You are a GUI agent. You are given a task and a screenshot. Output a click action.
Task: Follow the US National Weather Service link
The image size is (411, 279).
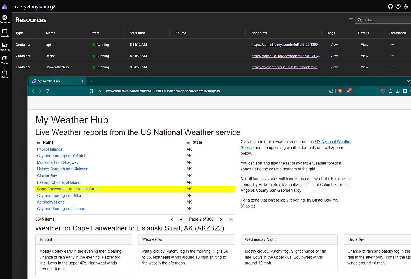[x=333, y=141]
